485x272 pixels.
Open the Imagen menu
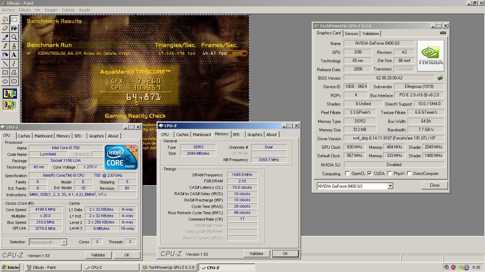coord(51,10)
